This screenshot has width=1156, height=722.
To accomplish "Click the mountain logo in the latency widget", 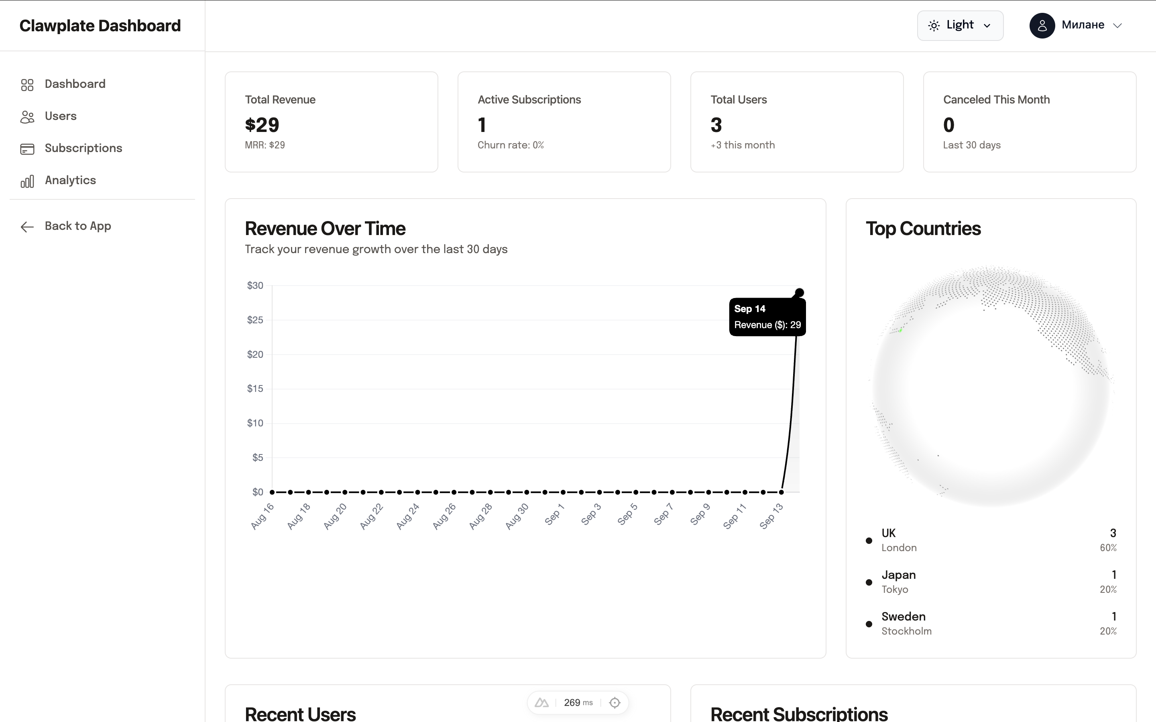I will (542, 702).
